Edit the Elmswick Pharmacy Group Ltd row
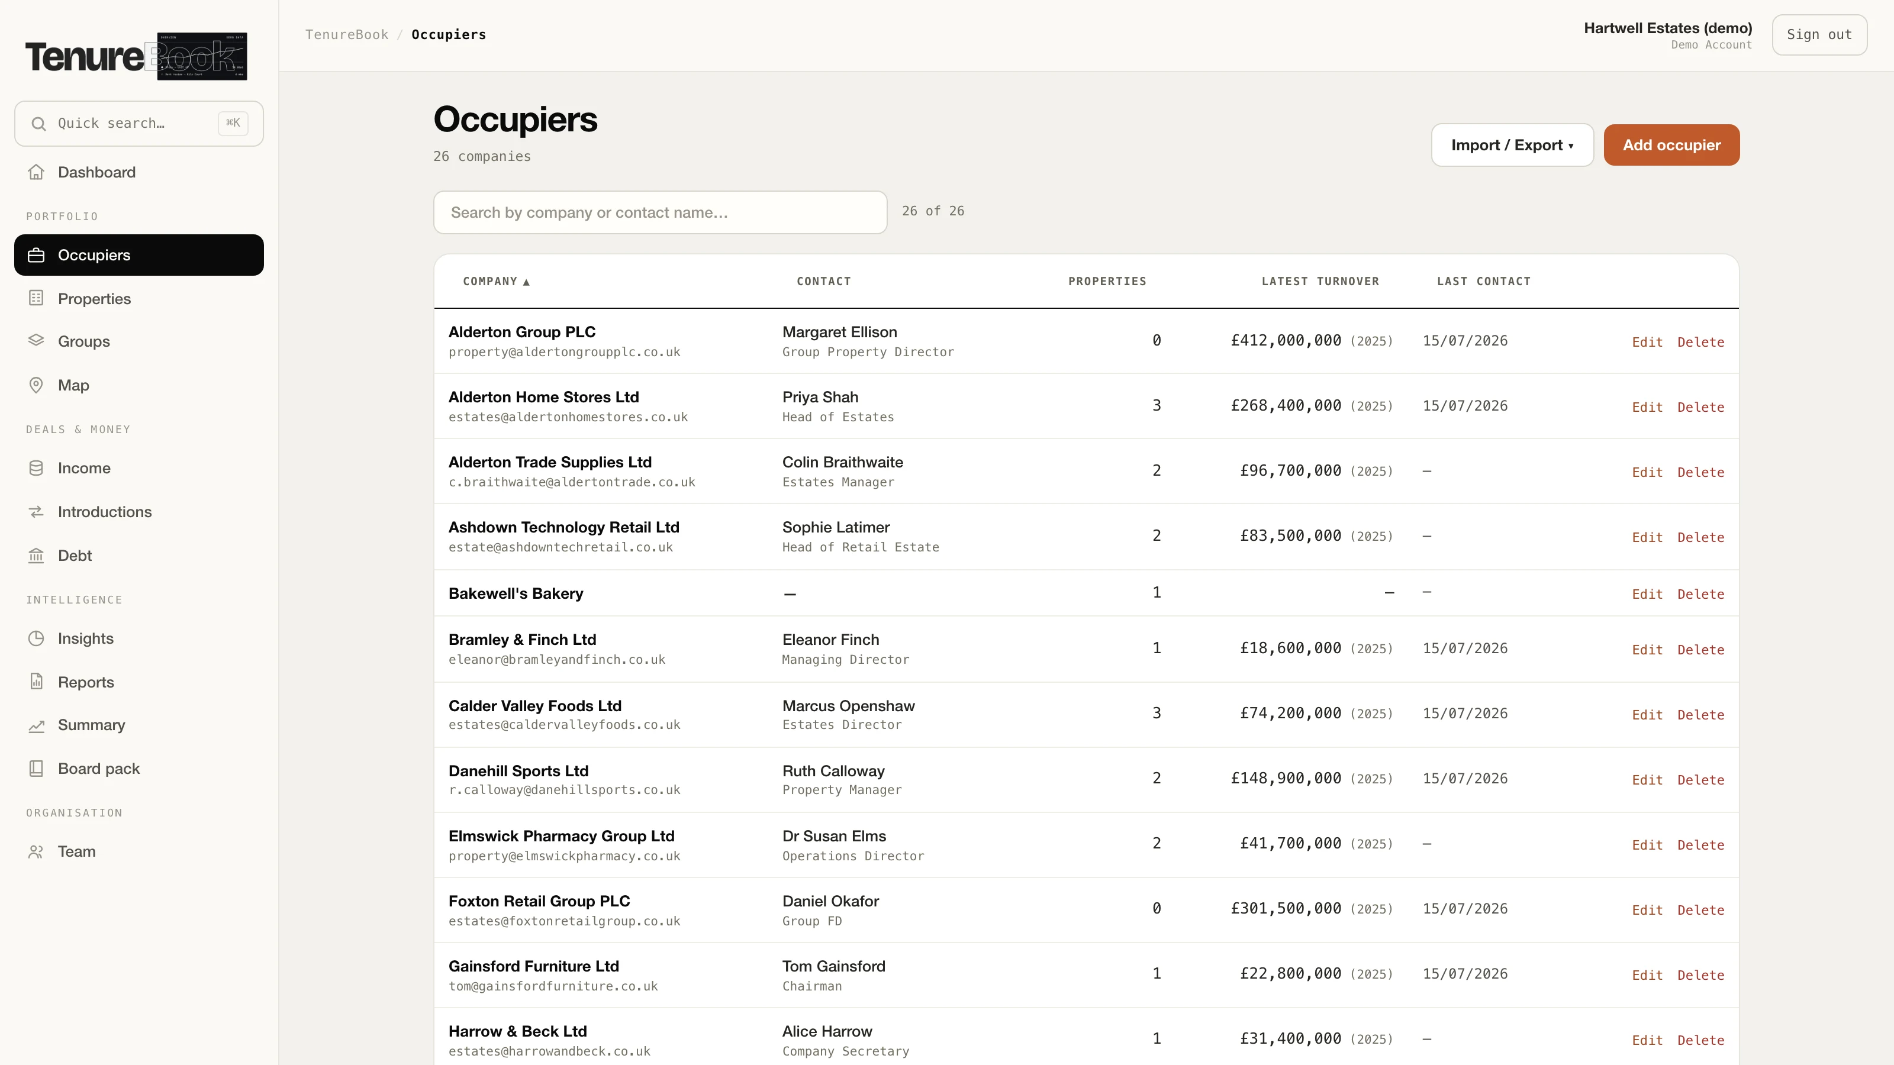This screenshot has height=1065, width=1894. pyautogui.click(x=1647, y=845)
